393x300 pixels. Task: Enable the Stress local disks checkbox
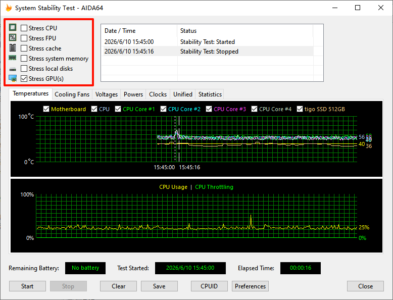pos(24,68)
